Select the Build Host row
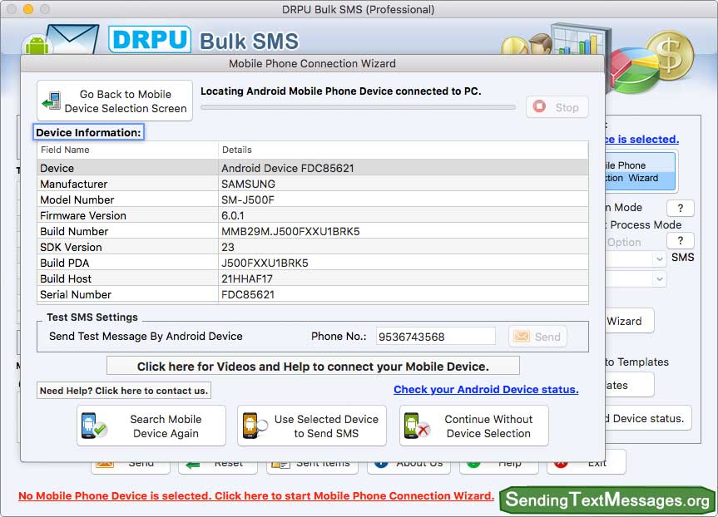The image size is (718, 517). pyautogui.click(x=313, y=278)
